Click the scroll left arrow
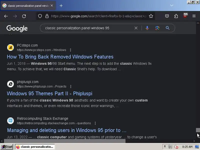The width and height of the screenshot is (200, 150). coord(2,141)
